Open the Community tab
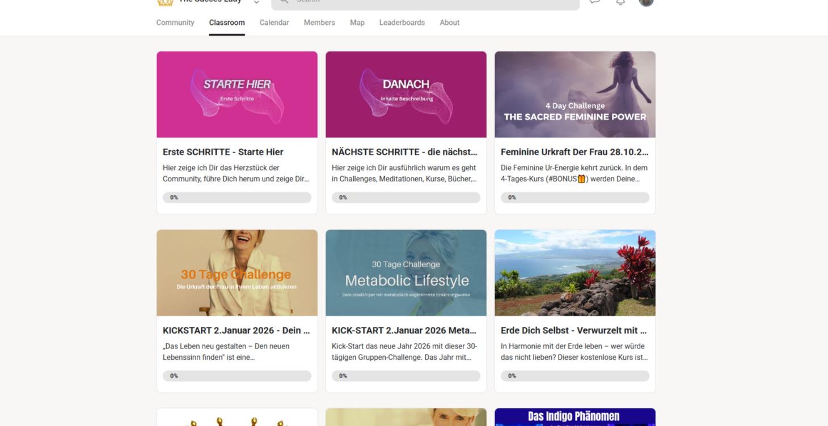 [175, 23]
